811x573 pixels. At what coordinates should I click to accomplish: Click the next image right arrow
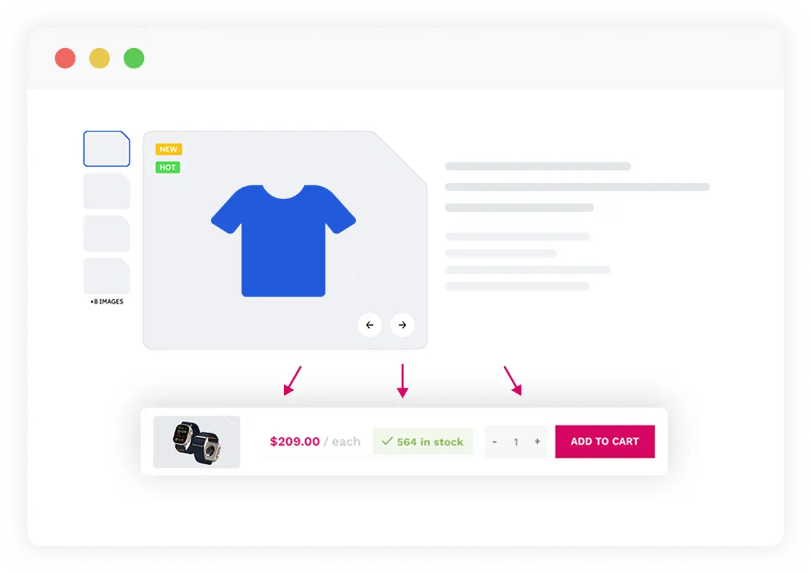pyautogui.click(x=402, y=325)
